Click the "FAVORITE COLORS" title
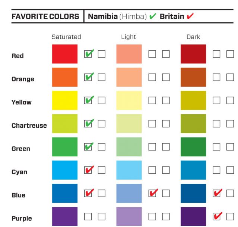 45,17
